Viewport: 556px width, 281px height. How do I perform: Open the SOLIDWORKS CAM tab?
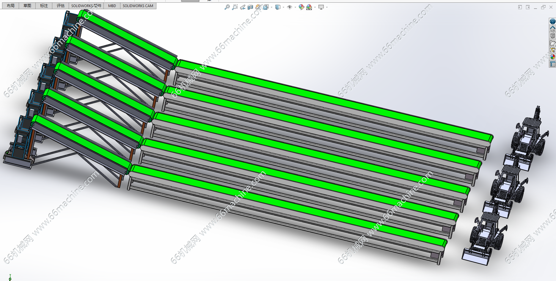(138, 6)
